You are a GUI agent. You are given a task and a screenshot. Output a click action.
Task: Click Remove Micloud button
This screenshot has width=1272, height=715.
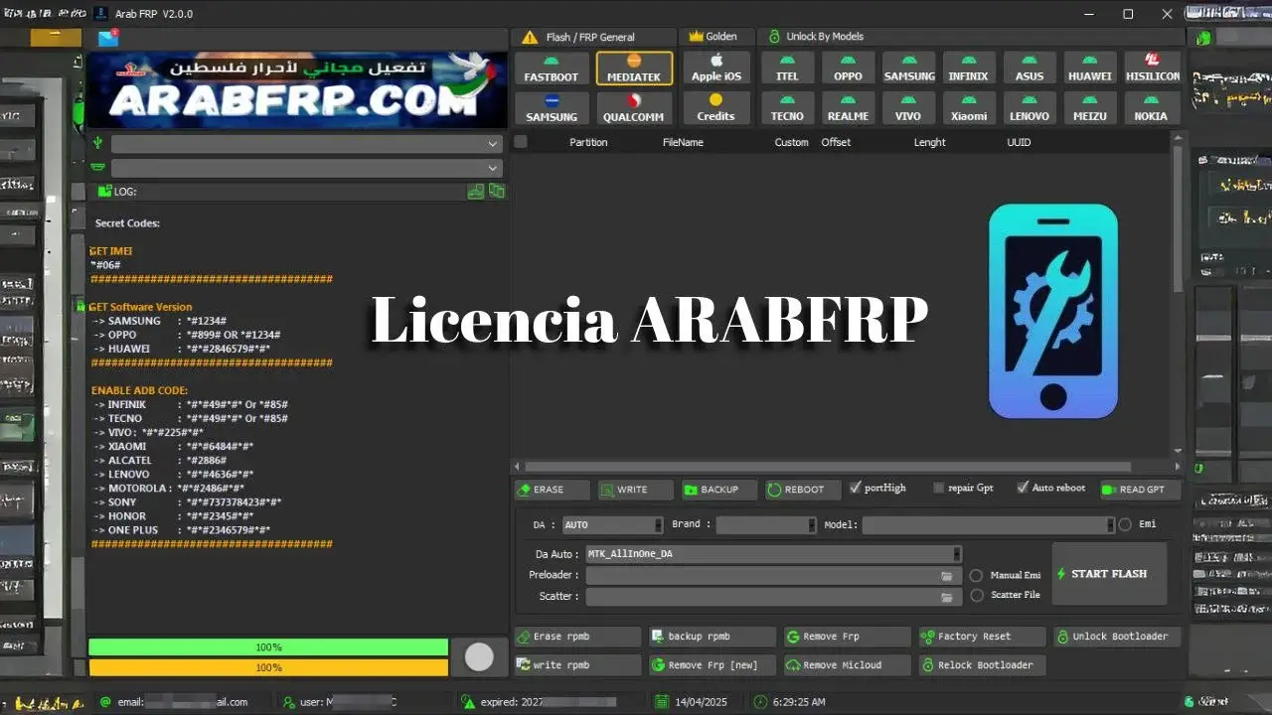pos(848,665)
